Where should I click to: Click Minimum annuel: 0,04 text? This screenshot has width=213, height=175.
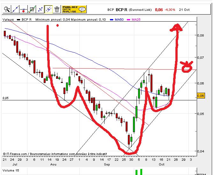click(53, 20)
